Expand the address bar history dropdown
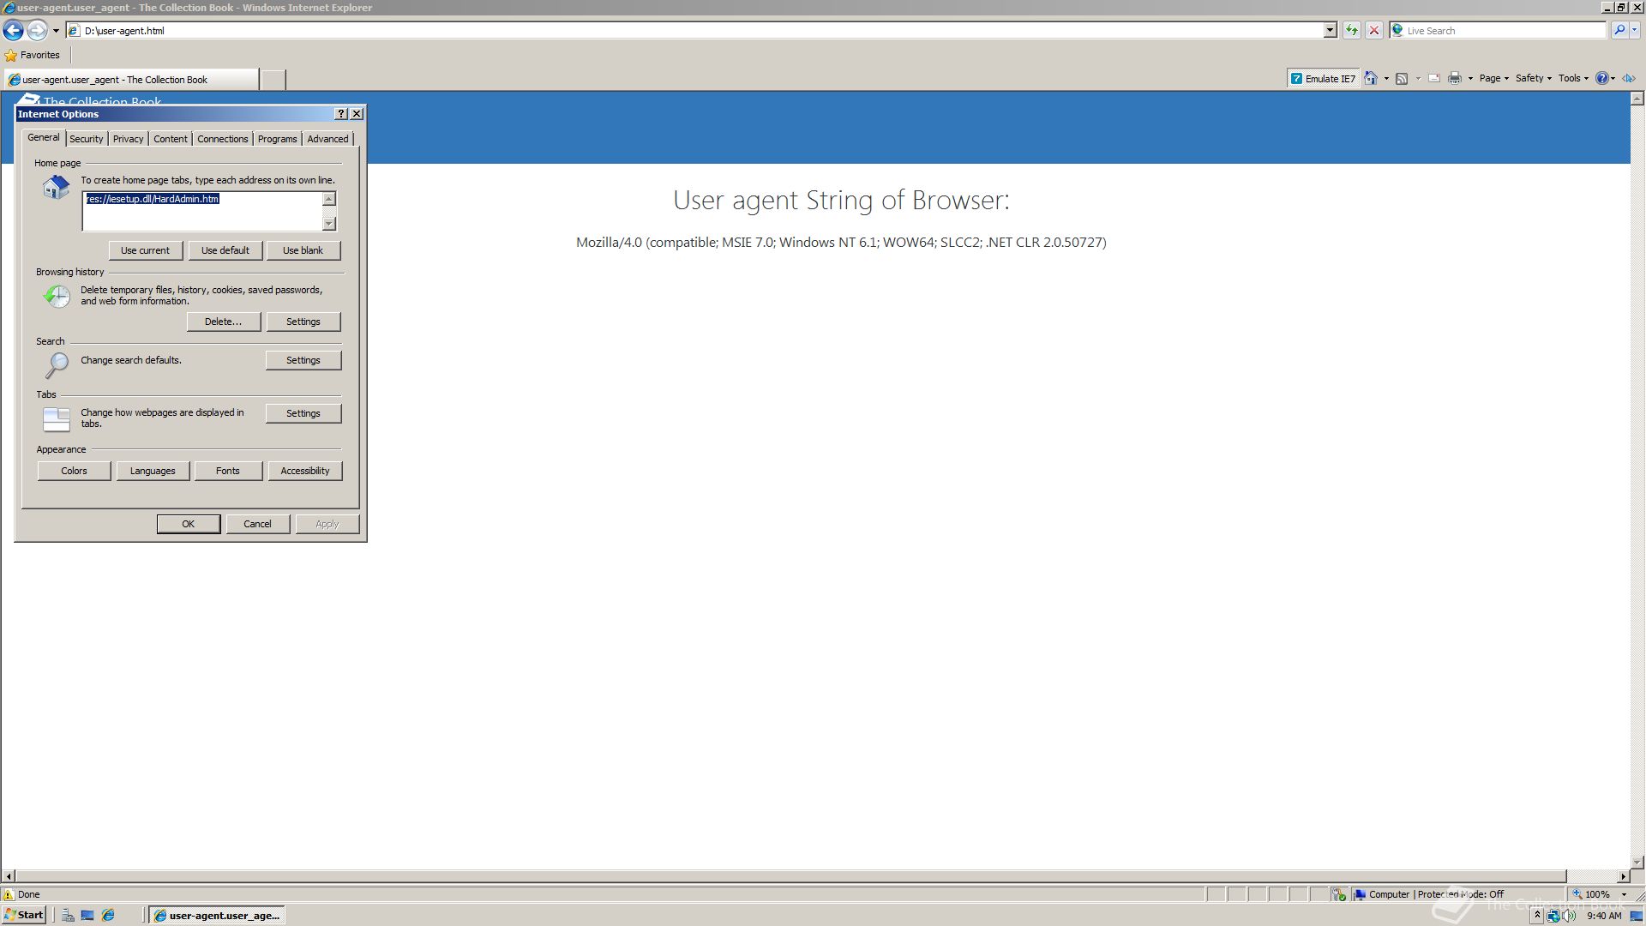Screen dimensions: 1646x926 1330,31
